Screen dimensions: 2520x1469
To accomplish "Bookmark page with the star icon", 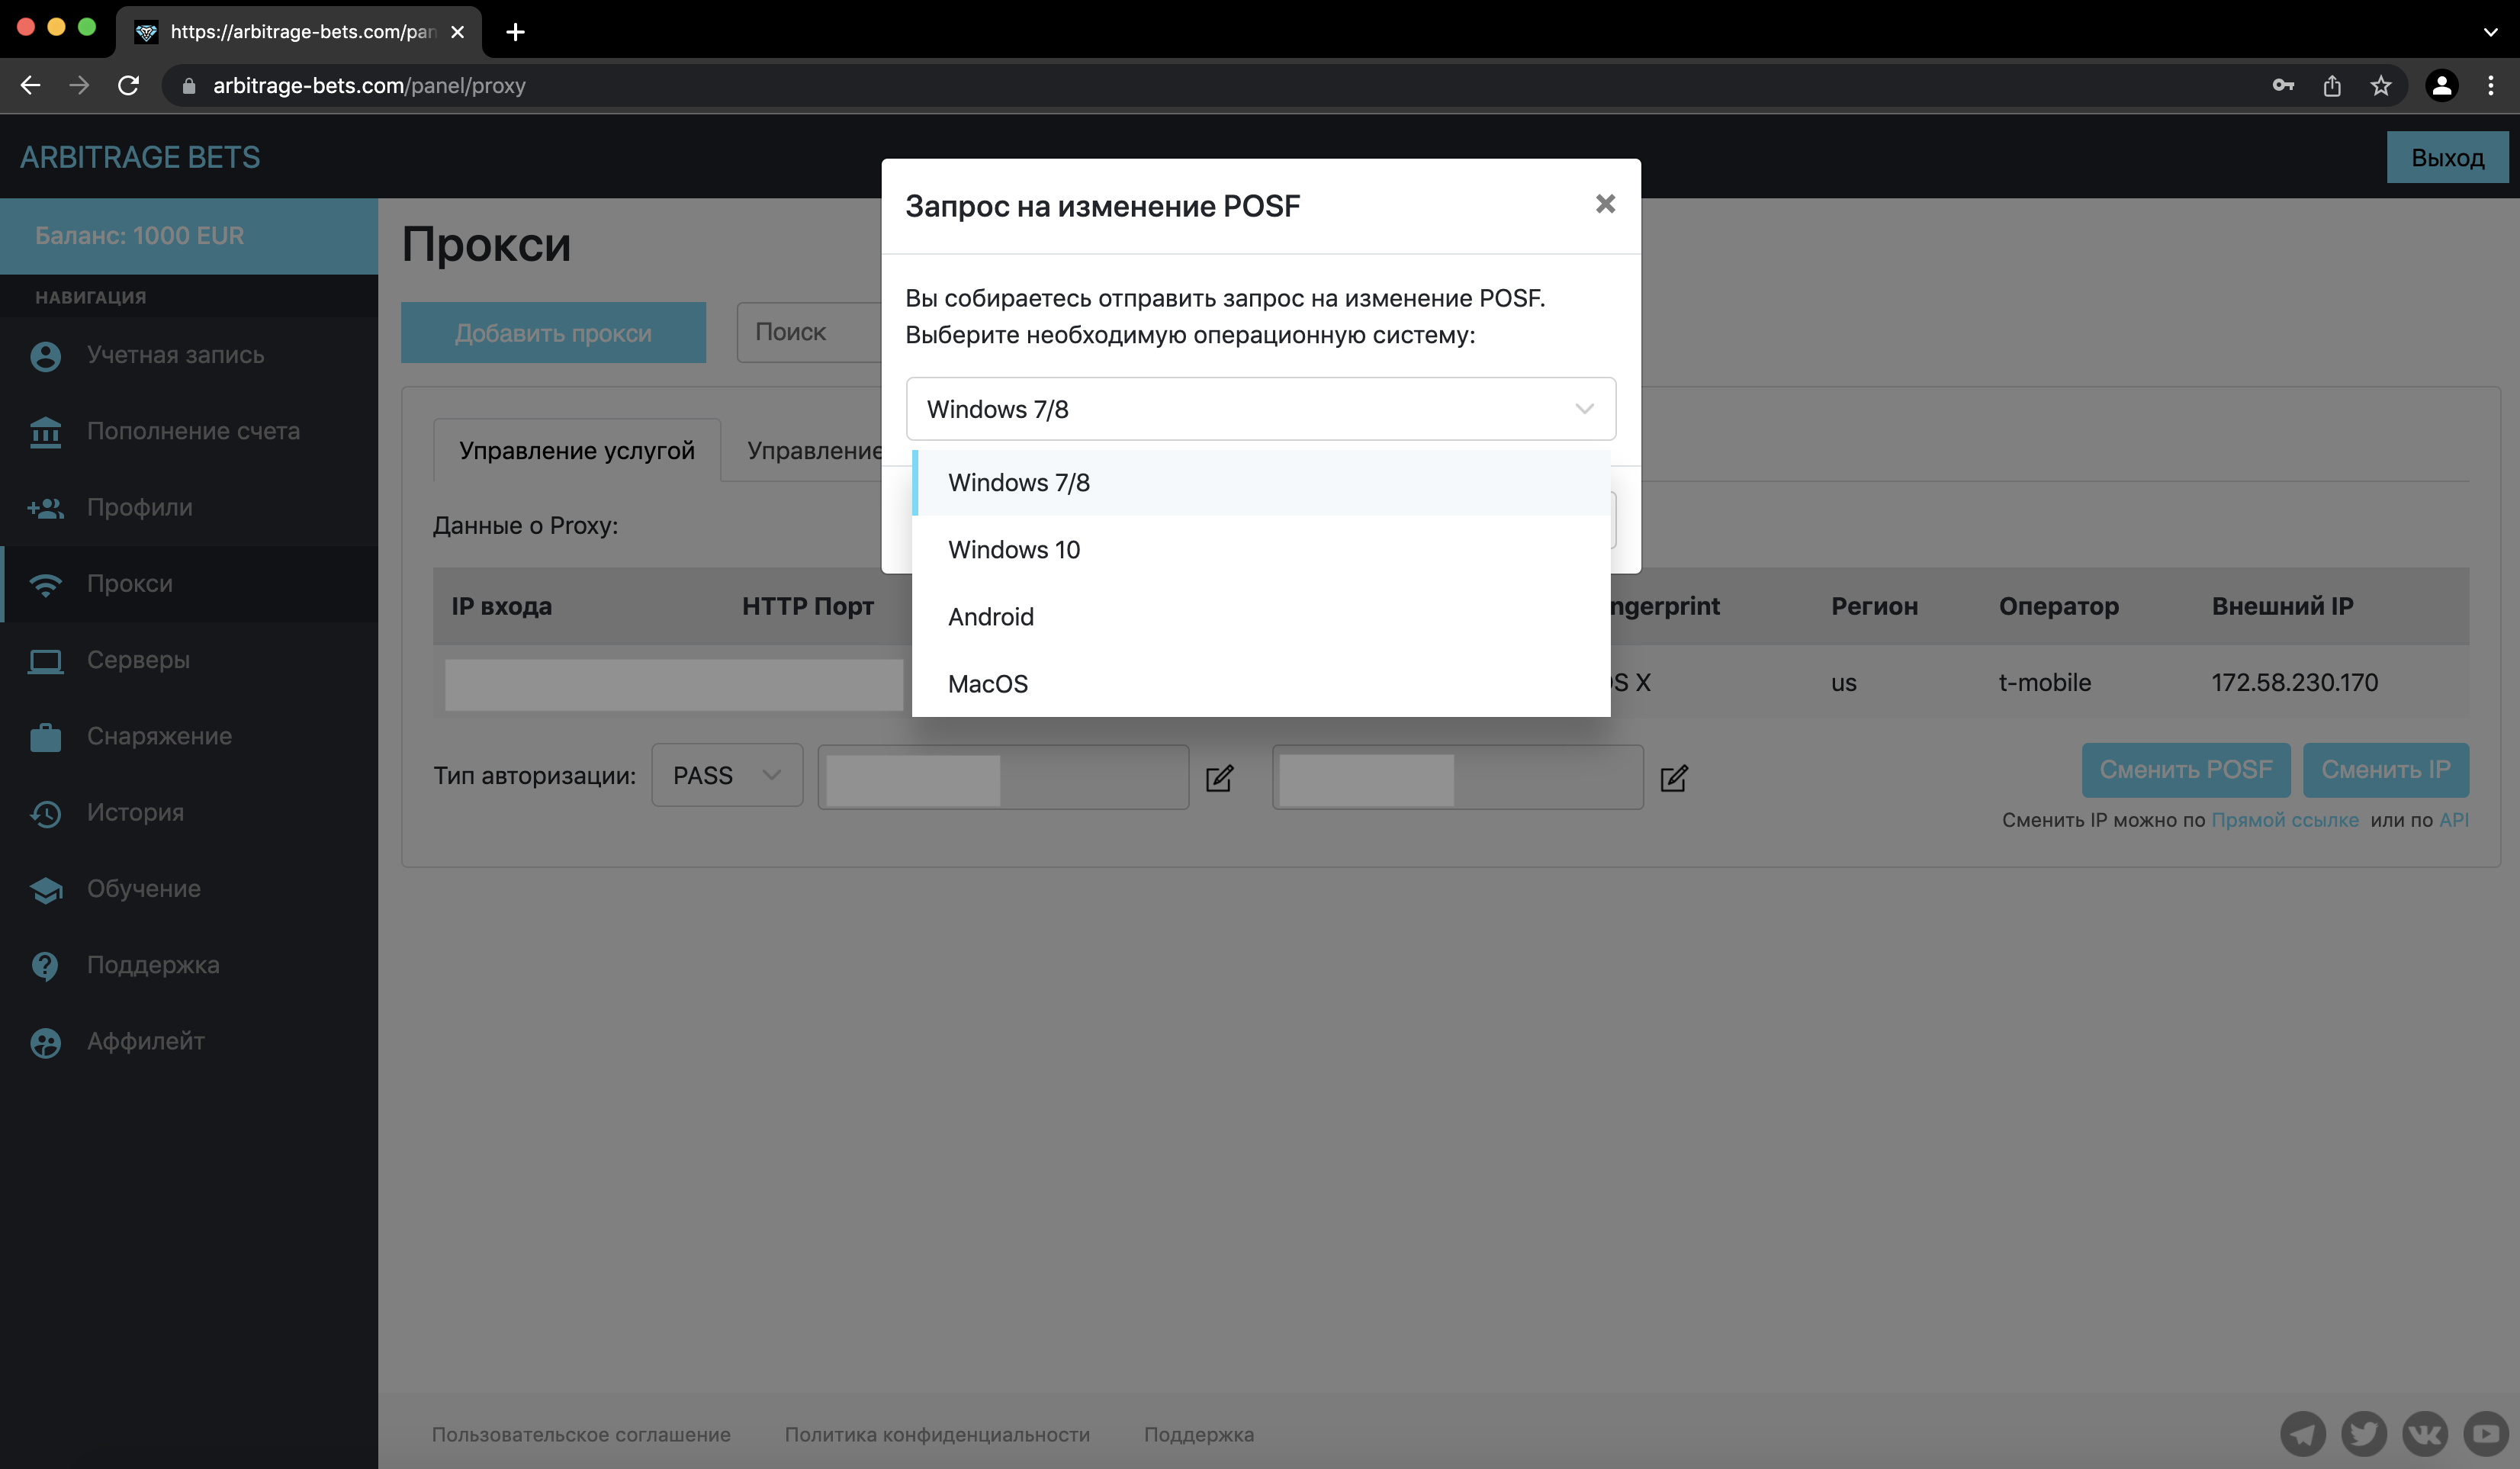I will coord(2381,86).
